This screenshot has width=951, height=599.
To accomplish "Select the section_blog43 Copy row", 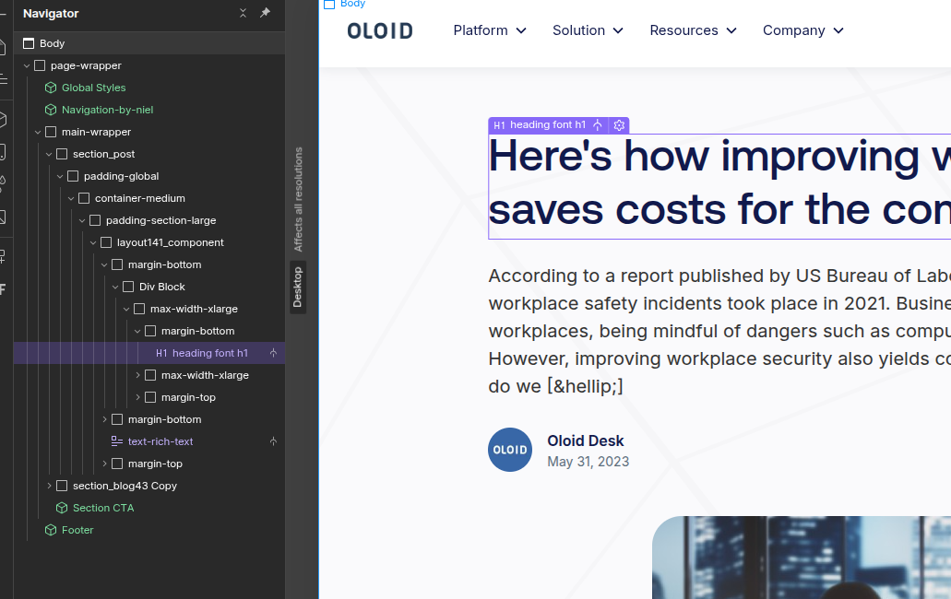I will tap(149, 486).
